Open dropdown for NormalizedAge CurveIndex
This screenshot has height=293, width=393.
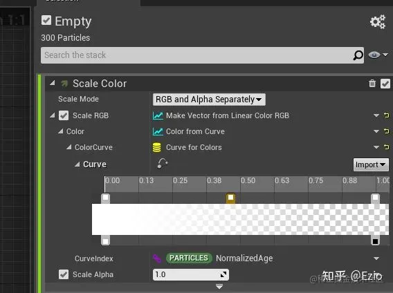point(376,258)
